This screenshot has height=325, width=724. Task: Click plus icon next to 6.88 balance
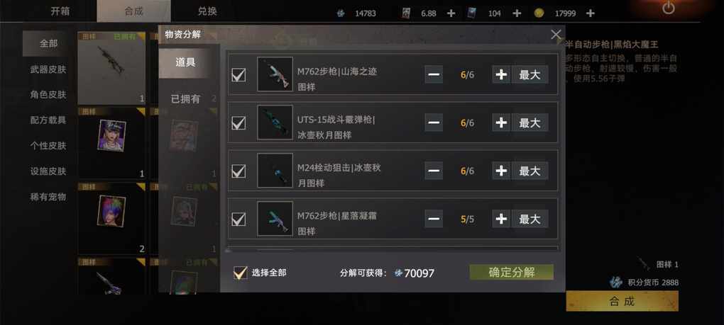(451, 13)
